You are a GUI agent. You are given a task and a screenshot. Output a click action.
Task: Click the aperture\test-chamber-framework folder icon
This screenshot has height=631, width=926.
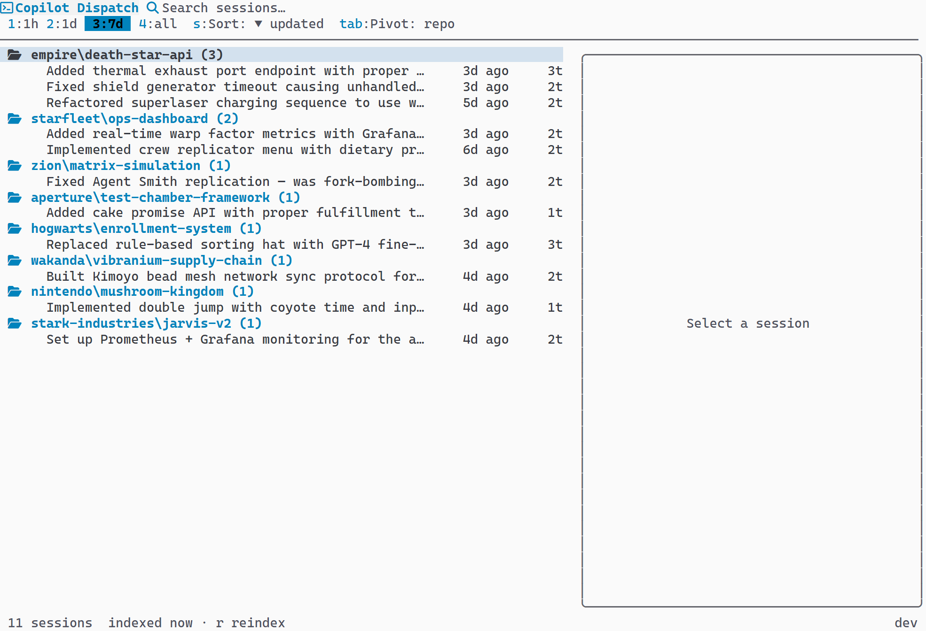coord(15,197)
